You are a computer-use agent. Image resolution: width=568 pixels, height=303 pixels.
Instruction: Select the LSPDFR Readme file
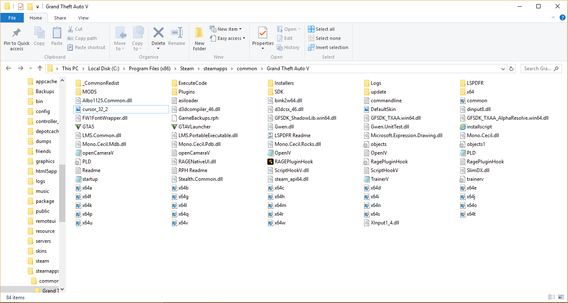coord(289,135)
